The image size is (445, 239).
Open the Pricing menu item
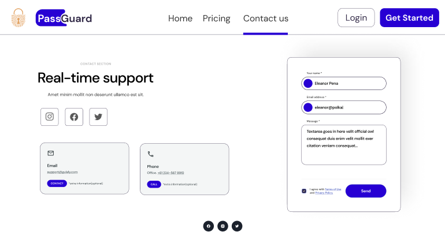(217, 18)
